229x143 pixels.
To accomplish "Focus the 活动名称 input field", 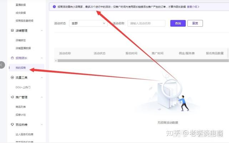I will [146, 23].
